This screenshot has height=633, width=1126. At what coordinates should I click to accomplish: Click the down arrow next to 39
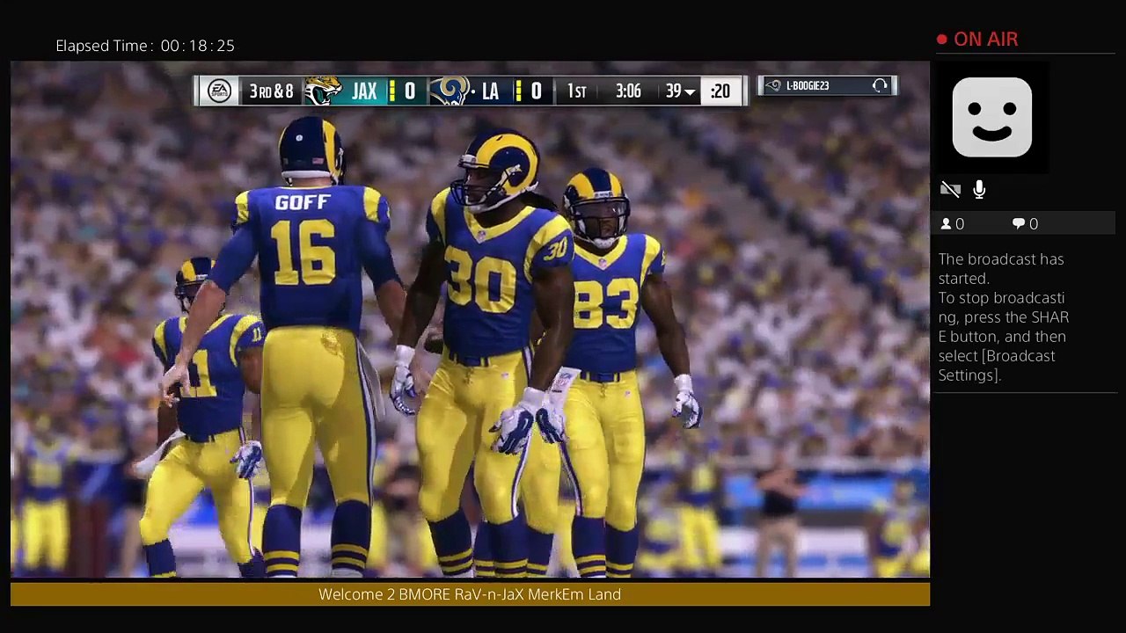690,92
